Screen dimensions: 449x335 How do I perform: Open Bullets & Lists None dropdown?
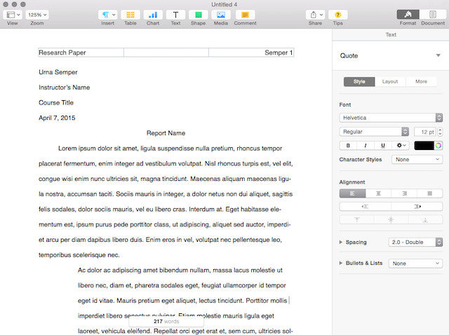pyautogui.click(x=415, y=264)
